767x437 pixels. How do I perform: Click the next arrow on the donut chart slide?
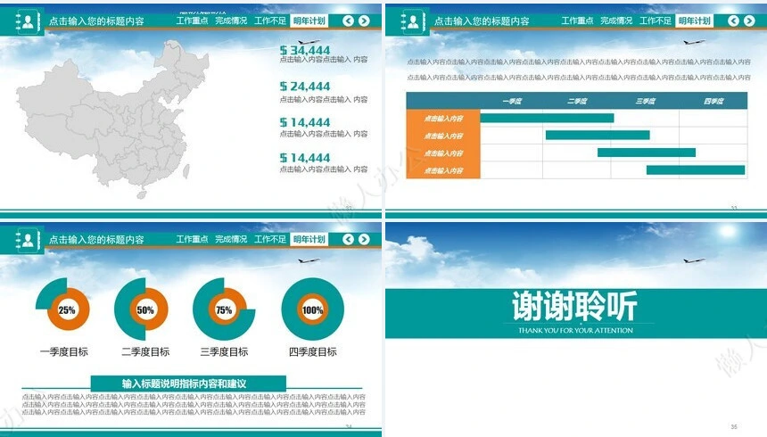[x=364, y=239]
